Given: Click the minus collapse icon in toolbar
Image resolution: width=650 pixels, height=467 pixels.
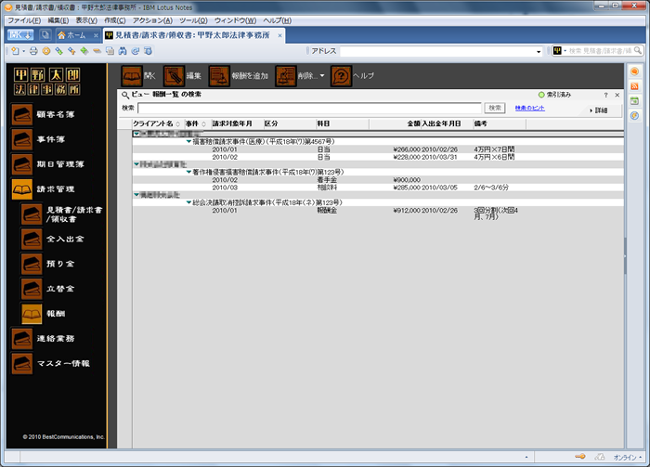Looking at the screenshot, I should click(x=97, y=51).
